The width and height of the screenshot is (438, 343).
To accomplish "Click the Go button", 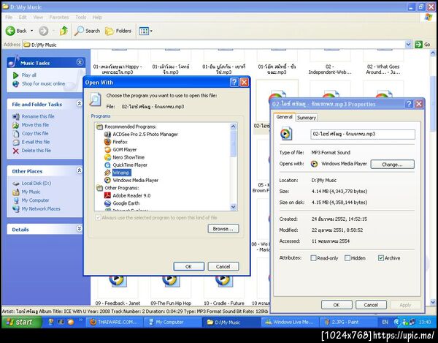I will click(423, 45).
